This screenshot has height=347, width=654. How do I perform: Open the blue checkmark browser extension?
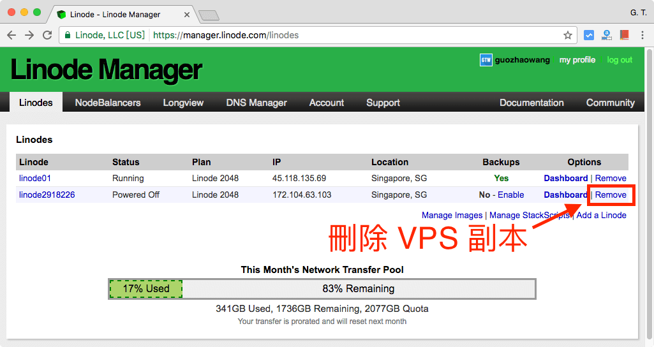(x=588, y=35)
